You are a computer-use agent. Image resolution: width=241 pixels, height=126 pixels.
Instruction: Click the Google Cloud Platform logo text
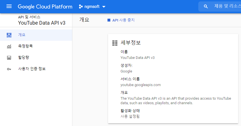(x=45, y=7)
